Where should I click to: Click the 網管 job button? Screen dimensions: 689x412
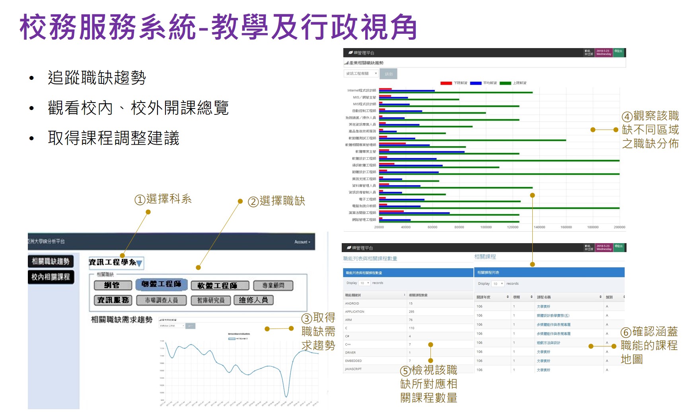click(x=113, y=285)
